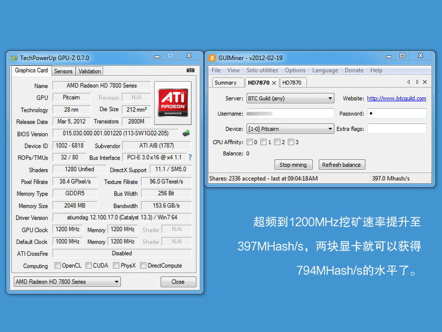The width and height of the screenshot is (442, 332).
Task: Enable CPU Affinity core 1
Action: [263, 142]
